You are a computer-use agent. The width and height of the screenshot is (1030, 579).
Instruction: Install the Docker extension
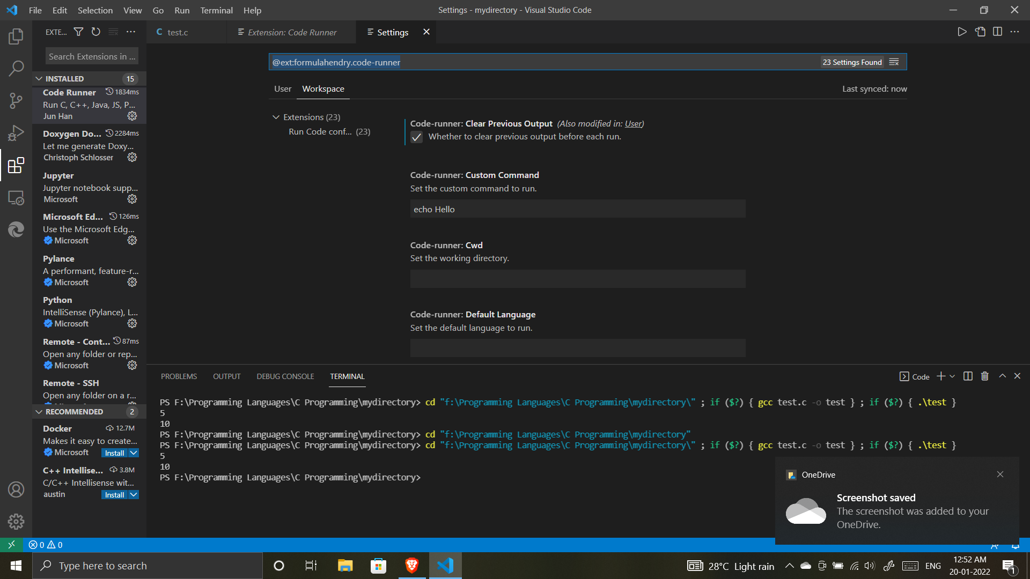pos(114,453)
